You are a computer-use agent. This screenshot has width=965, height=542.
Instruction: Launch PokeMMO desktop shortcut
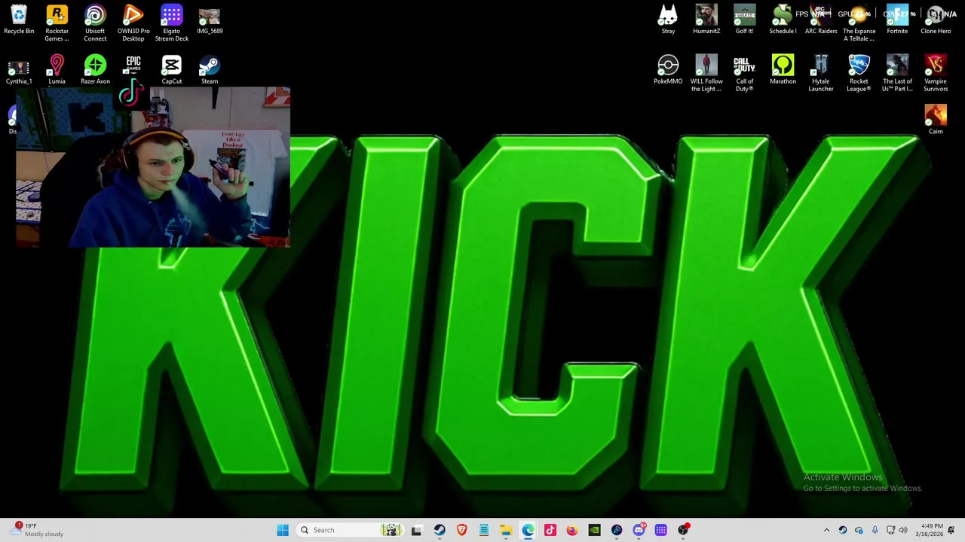point(668,70)
